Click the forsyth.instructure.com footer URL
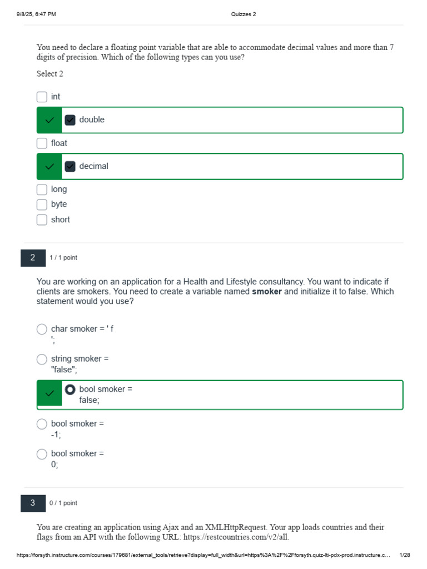Screen dimensions: 427x569 tap(203, 555)
